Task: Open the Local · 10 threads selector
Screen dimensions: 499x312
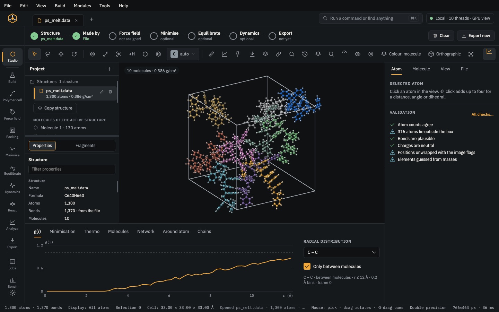Action: 460,18
